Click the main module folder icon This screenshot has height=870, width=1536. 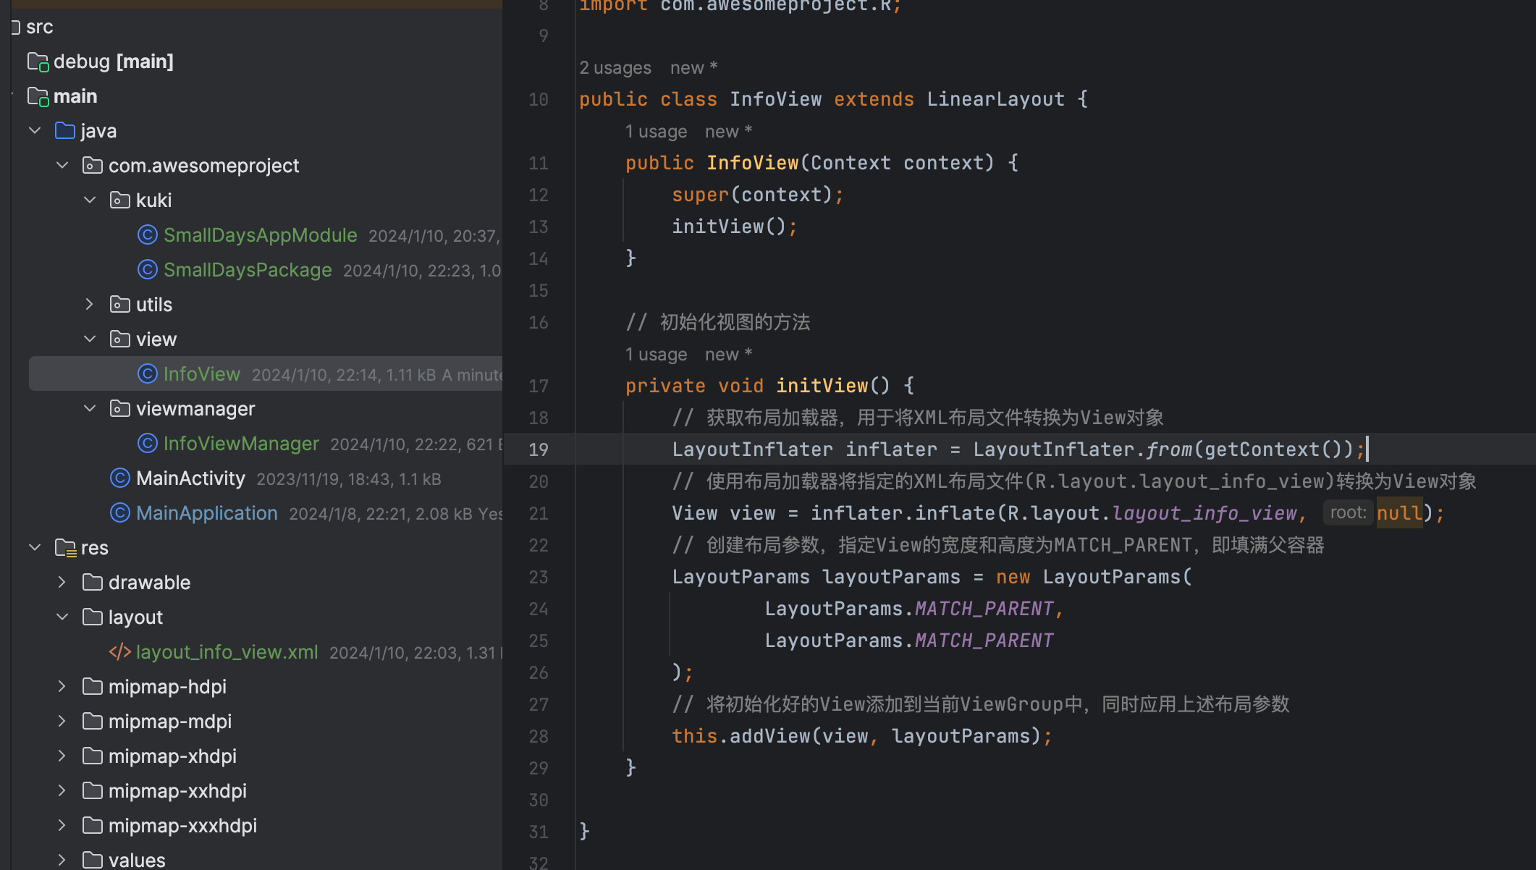(x=38, y=97)
